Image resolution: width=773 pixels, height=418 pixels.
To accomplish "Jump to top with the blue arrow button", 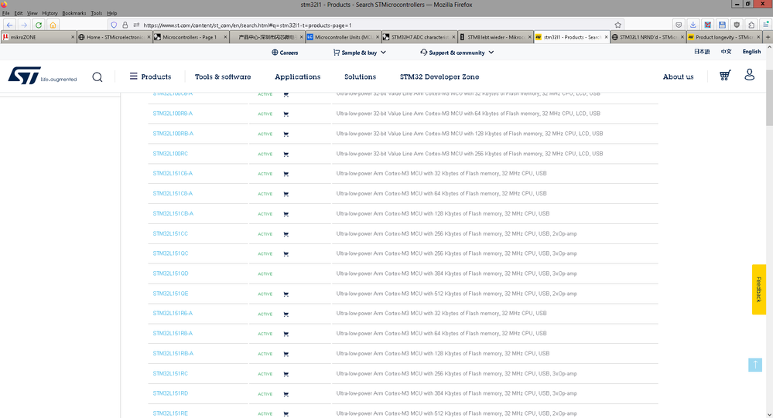I will point(754,365).
